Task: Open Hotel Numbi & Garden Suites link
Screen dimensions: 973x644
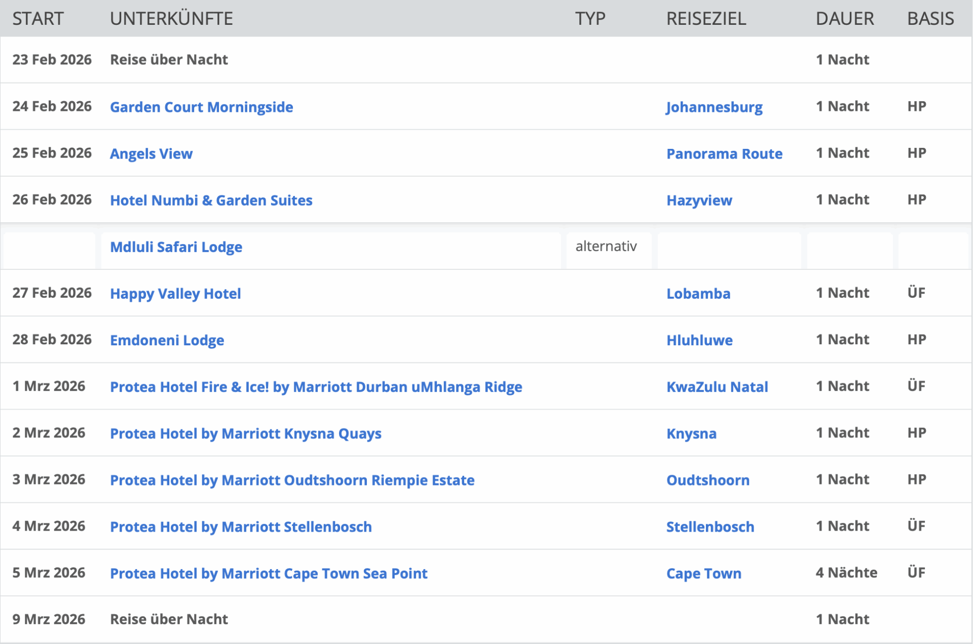Action: 211,200
